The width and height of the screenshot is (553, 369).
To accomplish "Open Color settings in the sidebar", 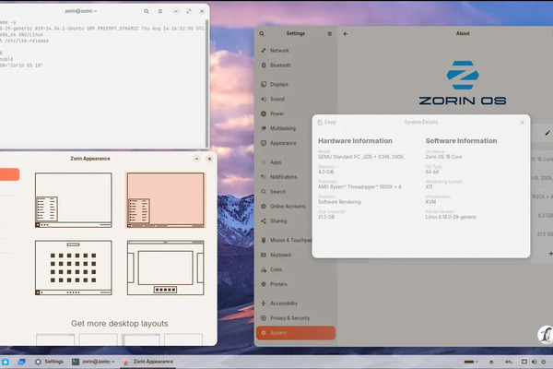I will [x=296, y=269].
